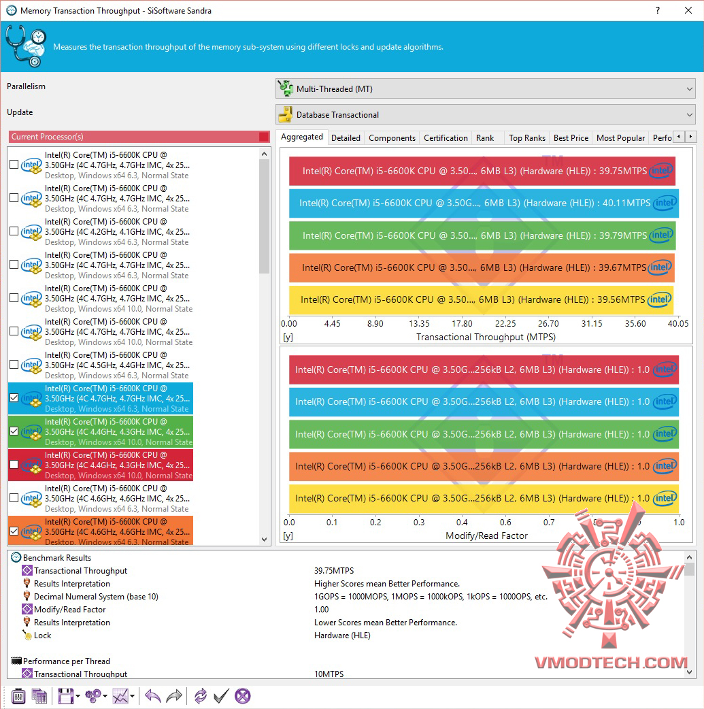Click the chart graph toolbar icon

coord(120,696)
